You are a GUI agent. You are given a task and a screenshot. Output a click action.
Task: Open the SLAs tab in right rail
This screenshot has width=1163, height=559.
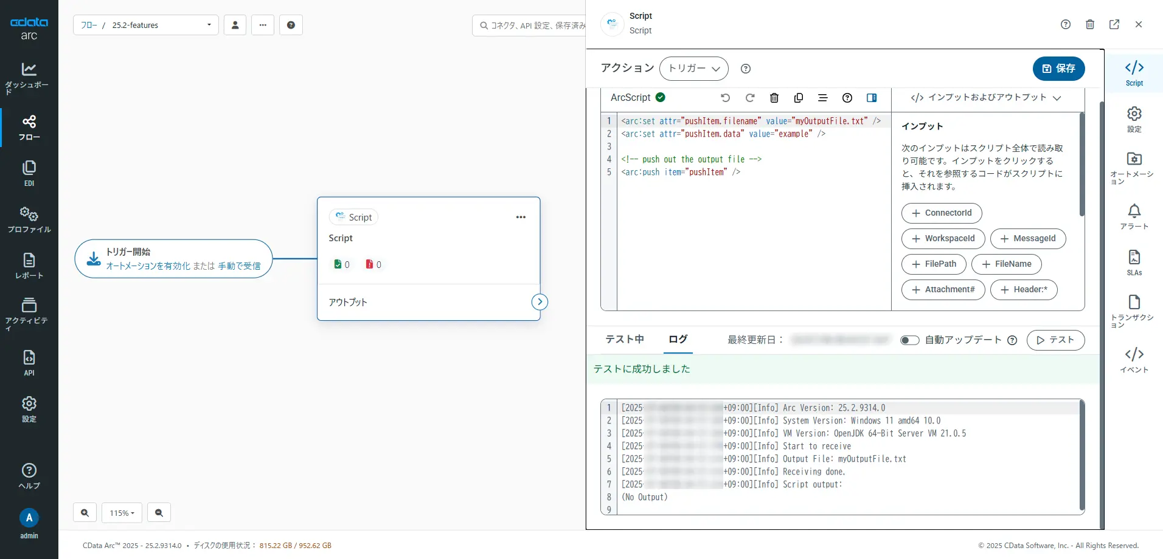(x=1134, y=262)
